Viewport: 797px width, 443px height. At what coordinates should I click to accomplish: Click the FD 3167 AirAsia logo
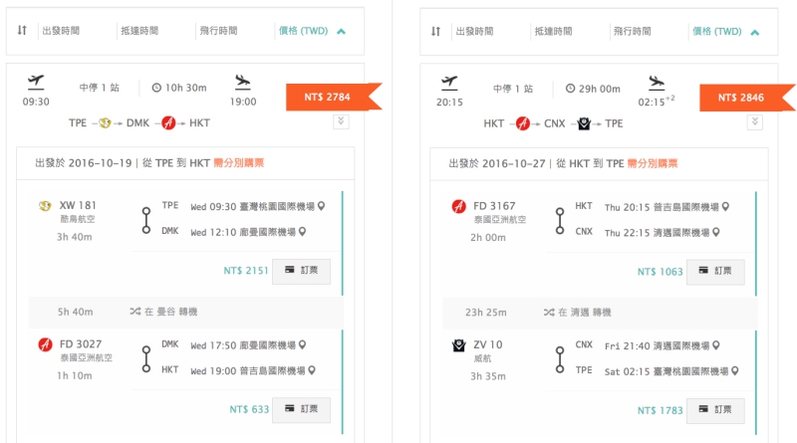pos(457,206)
